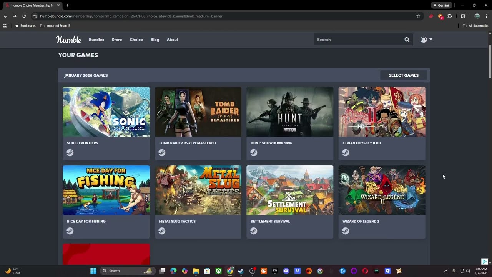
Task: Click the Steam icon under Etrian Odyssey II HD
Action: [x=346, y=153]
